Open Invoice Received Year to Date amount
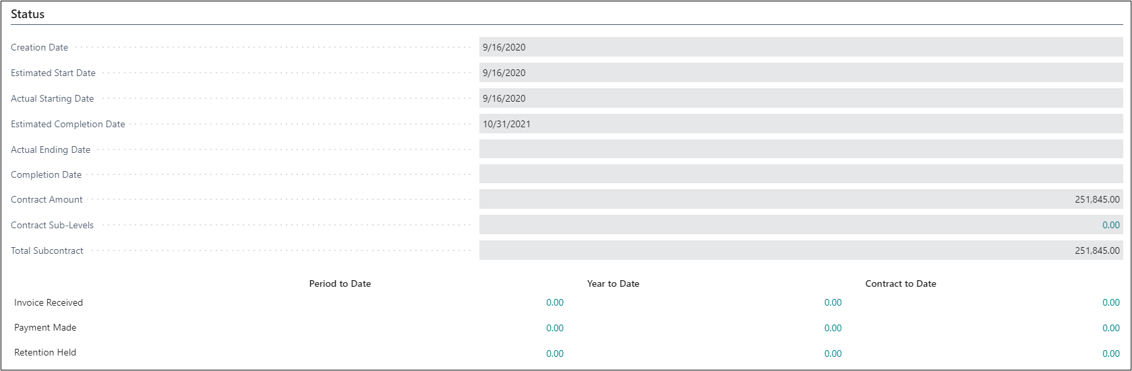This screenshot has height=371, width=1132. [833, 303]
